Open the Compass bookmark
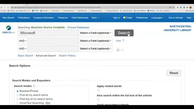 point(44,11)
